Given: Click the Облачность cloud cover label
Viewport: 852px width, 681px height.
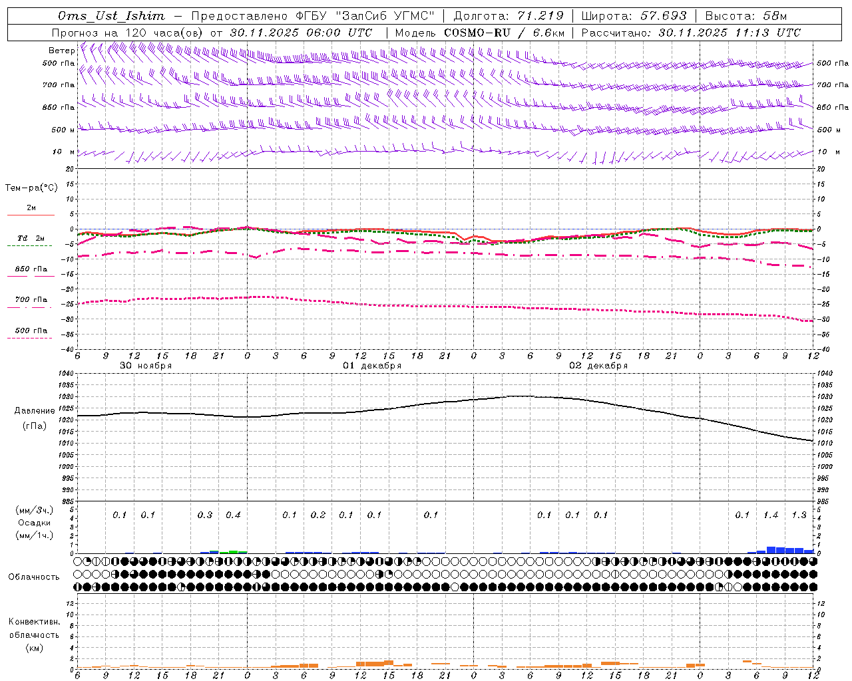Looking at the screenshot, I should coord(34,577).
